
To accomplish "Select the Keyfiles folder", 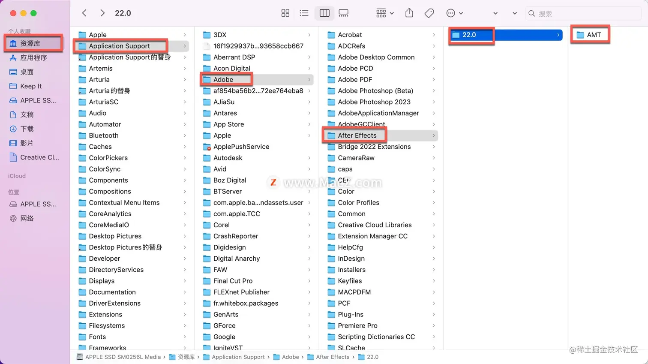I will click(350, 281).
